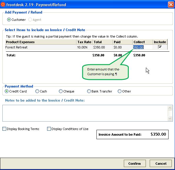Click the Collect amount field showing 350.00
Image resolution: width=175 pixels, height=170 pixels.
coord(143,47)
